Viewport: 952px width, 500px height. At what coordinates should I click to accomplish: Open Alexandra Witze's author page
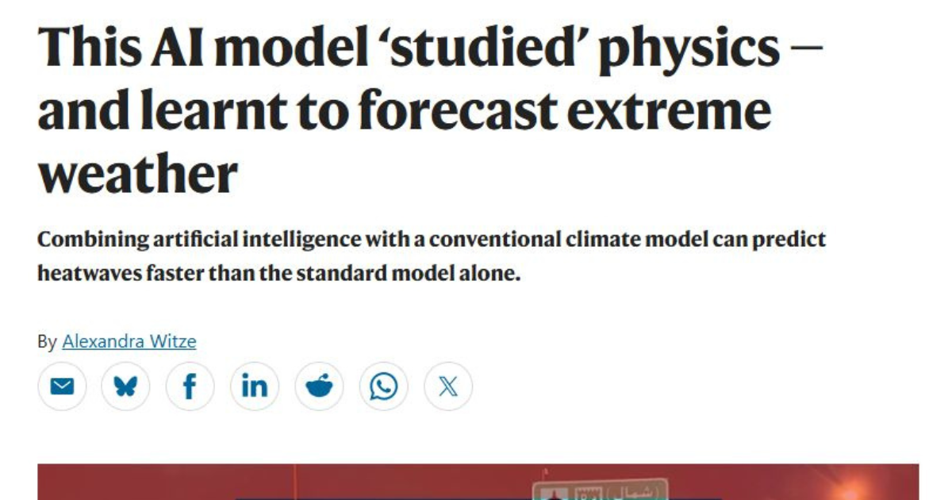point(129,341)
